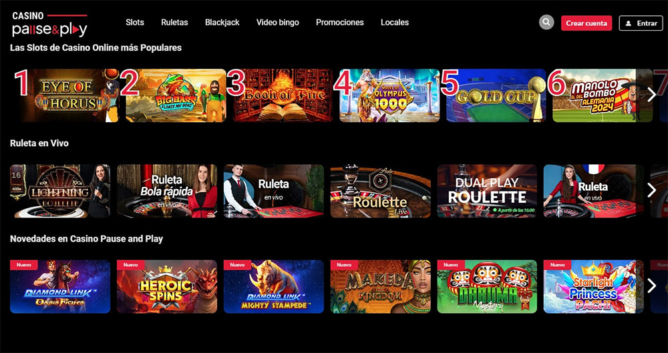Screen dimensions: 668x353
Task: Open the Lightning Roulette live table
Action: (x=60, y=192)
